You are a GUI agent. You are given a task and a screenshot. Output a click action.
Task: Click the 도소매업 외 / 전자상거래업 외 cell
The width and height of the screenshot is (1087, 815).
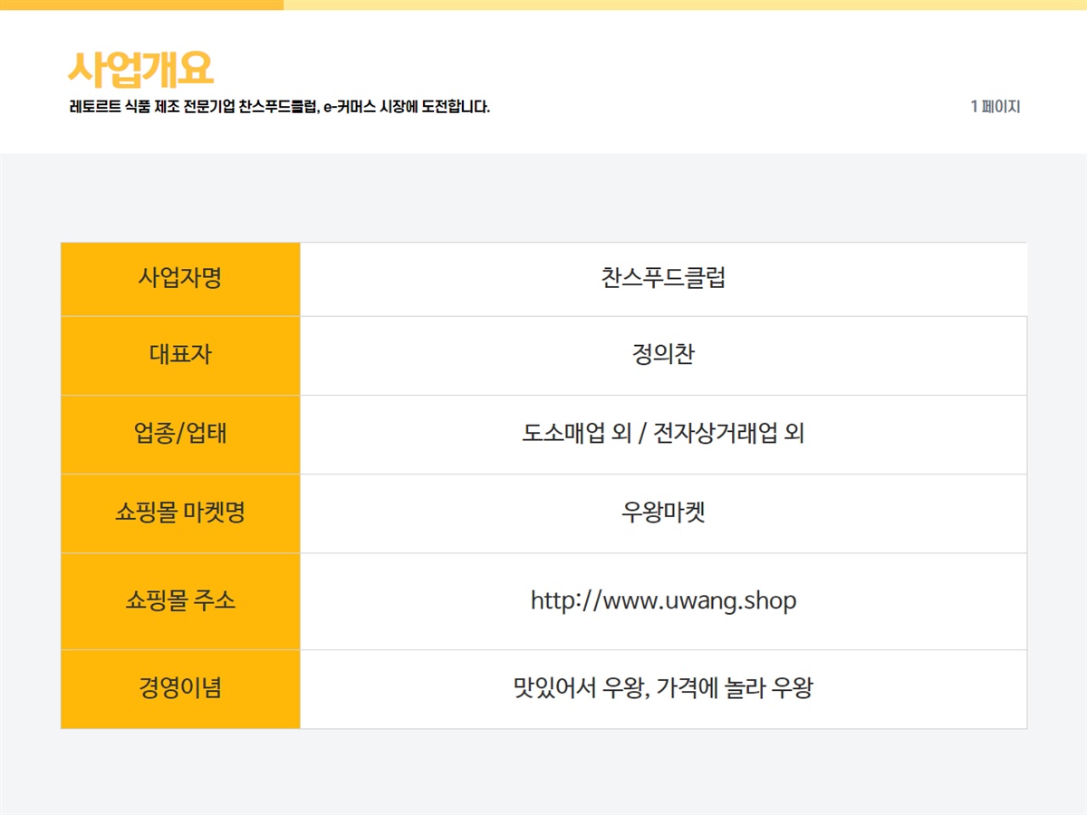[663, 434]
